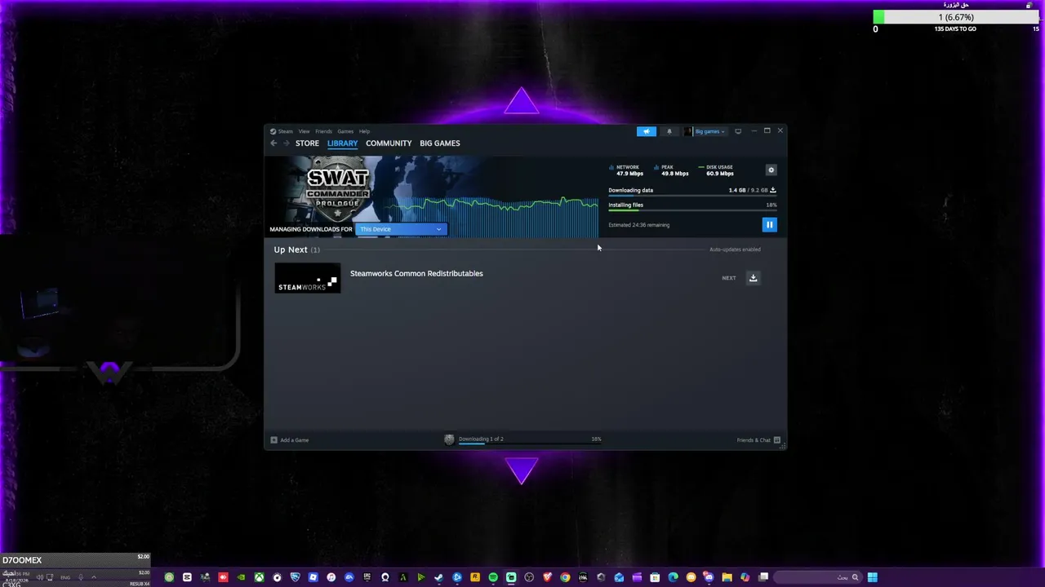Open the Steam menu in the title bar
Image resolution: width=1045 pixels, height=587 pixels.
(x=282, y=131)
